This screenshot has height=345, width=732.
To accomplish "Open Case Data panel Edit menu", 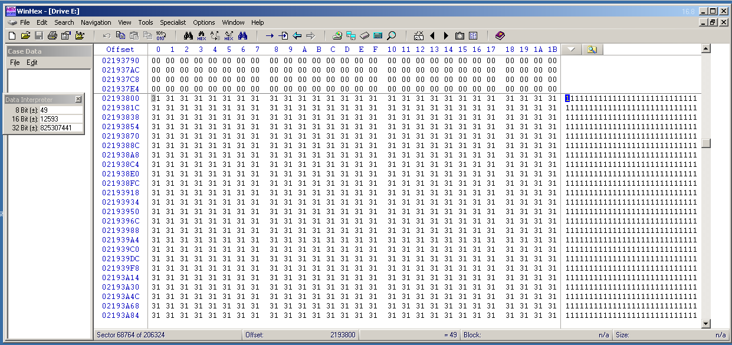I will (x=32, y=63).
